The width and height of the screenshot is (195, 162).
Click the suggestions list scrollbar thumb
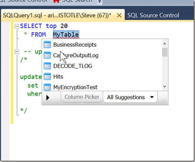coord(165,52)
